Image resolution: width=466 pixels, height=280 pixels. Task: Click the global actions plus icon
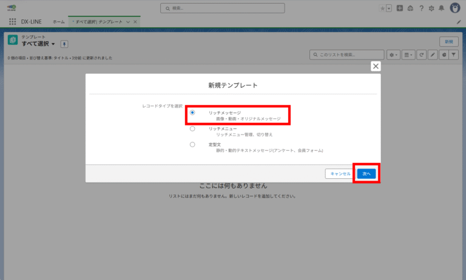(x=399, y=8)
